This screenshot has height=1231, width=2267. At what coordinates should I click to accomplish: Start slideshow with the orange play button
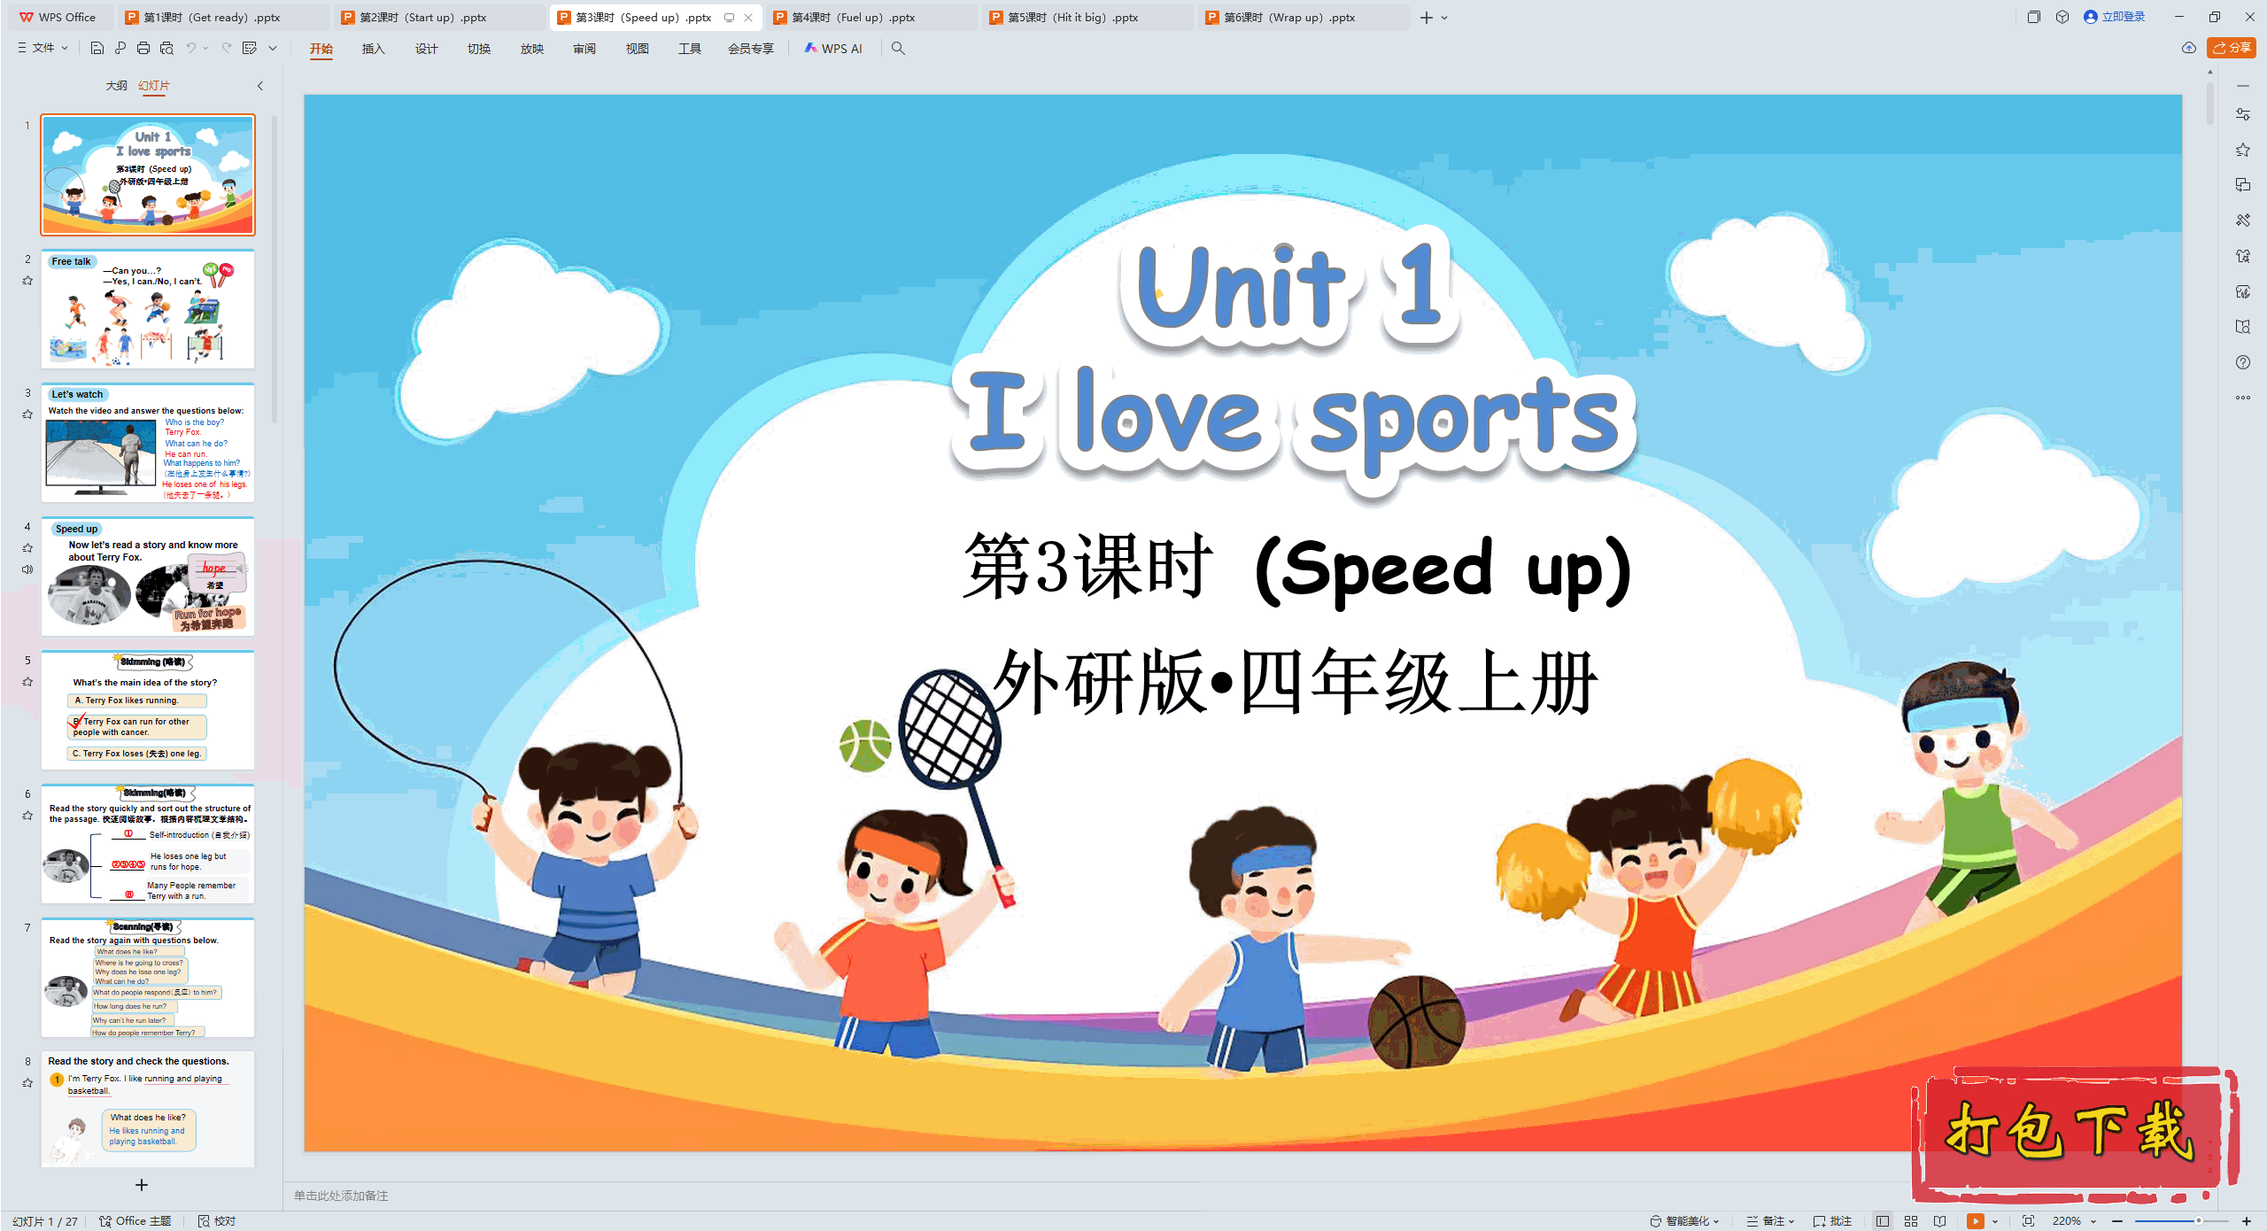click(1976, 1221)
